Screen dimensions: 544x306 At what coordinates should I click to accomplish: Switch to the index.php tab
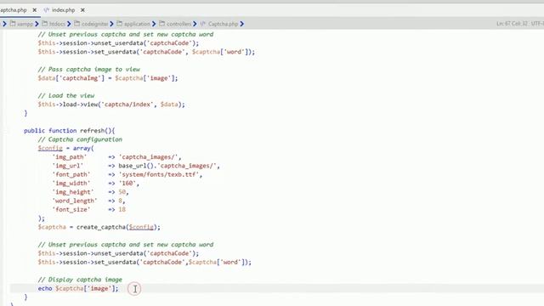click(x=64, y=10)
